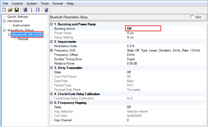Open the Control menu
208x127 pixels.
[x=17, y=4]
